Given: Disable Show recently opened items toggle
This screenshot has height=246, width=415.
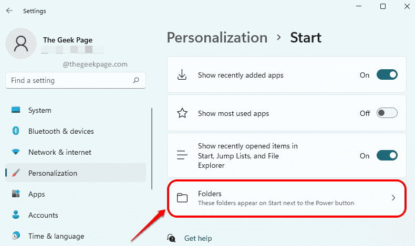Looking at the screenshot, I should tap(387, 155).
